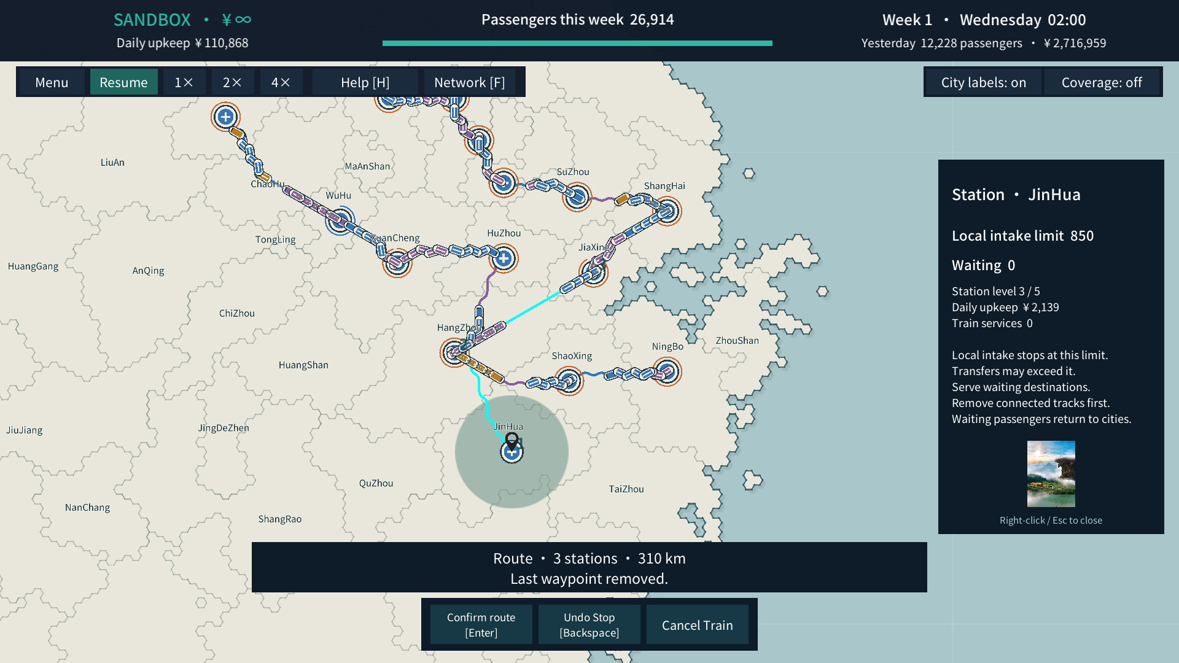Viewport: 1179px width, 663px height.
Task: Click the AnQing city label
Action: tap(149, 271)
